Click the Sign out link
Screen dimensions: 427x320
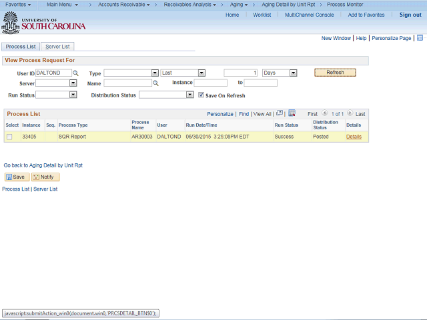pyautogui.click(x=410, y=15)
